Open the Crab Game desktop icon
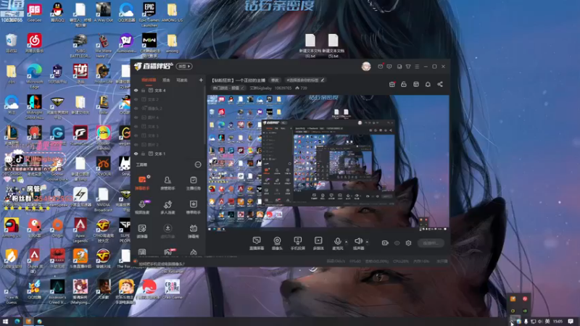This screenshot has width=580, height=326. 172,289
